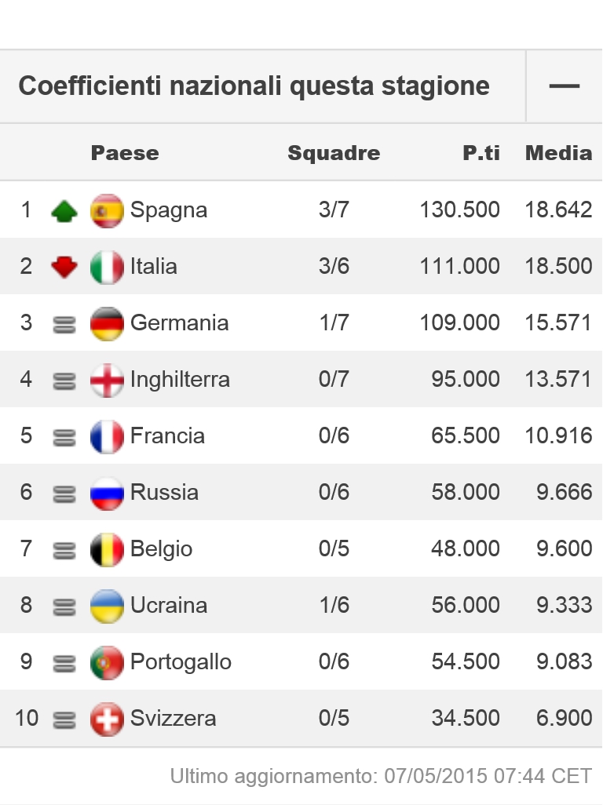Open the Inghilterra country link

tap(180, 380)
